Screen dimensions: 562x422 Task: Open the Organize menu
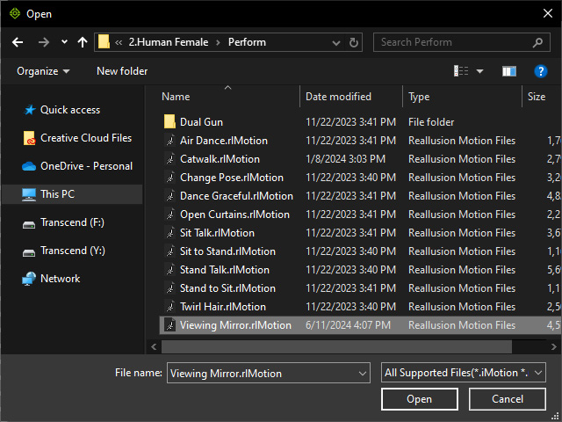tap(43, 71)
